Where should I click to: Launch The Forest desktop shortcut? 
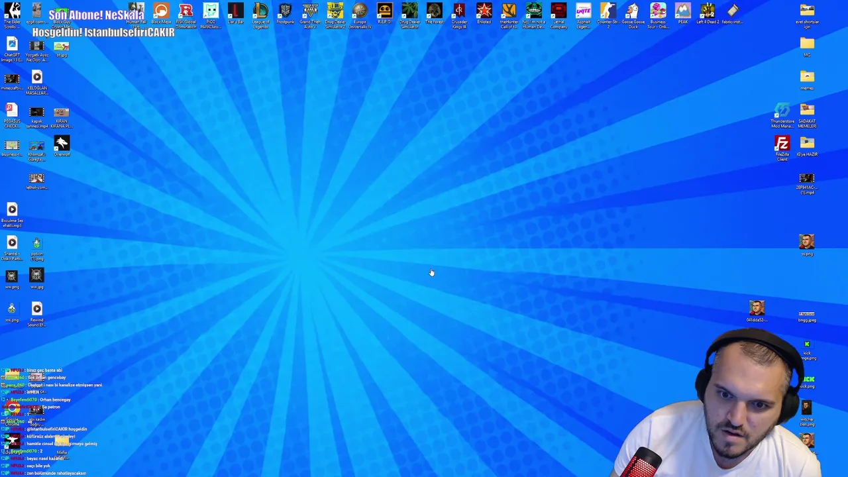(434, 15)
